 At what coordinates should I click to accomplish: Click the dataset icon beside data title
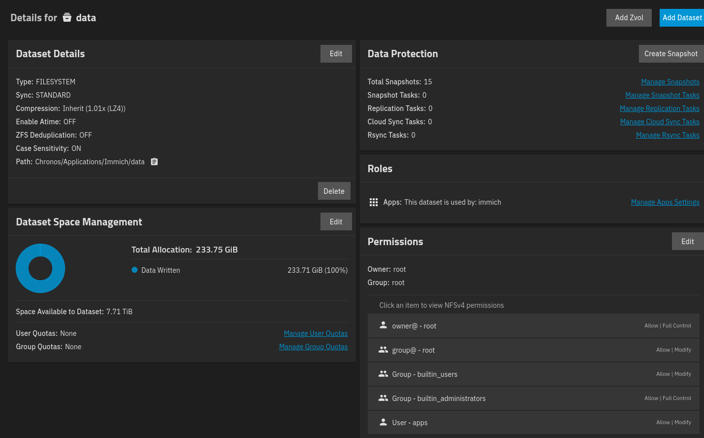click(x=67, y=18)
